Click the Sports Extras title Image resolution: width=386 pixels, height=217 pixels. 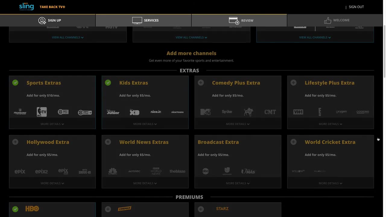(44, 83)
